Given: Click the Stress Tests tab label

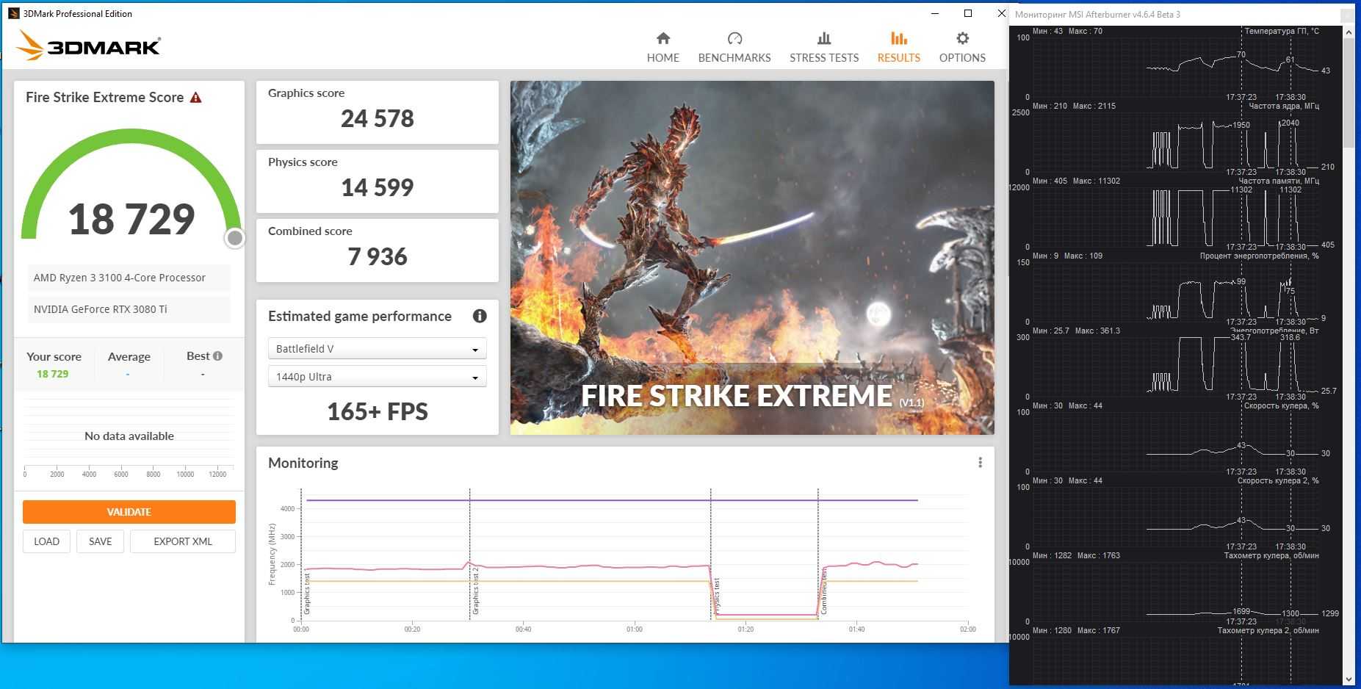Looking at the screenshot, I should coord(823,58).
